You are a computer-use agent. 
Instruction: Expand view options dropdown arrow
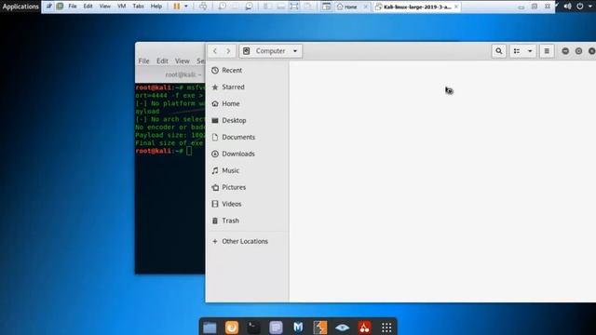click(530, 51)
